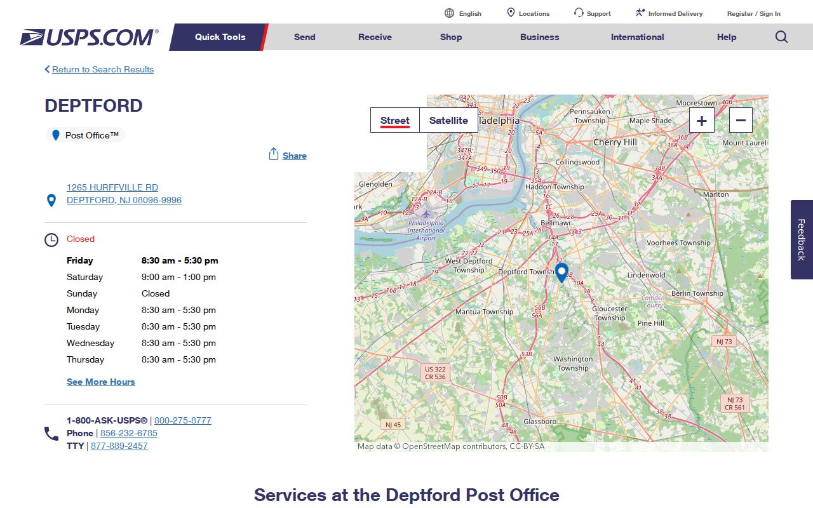Image resolution: width=813 pixels, height=508 pixels.
Task: Click the blue map marker pin
Action: (x=561, y=273)
